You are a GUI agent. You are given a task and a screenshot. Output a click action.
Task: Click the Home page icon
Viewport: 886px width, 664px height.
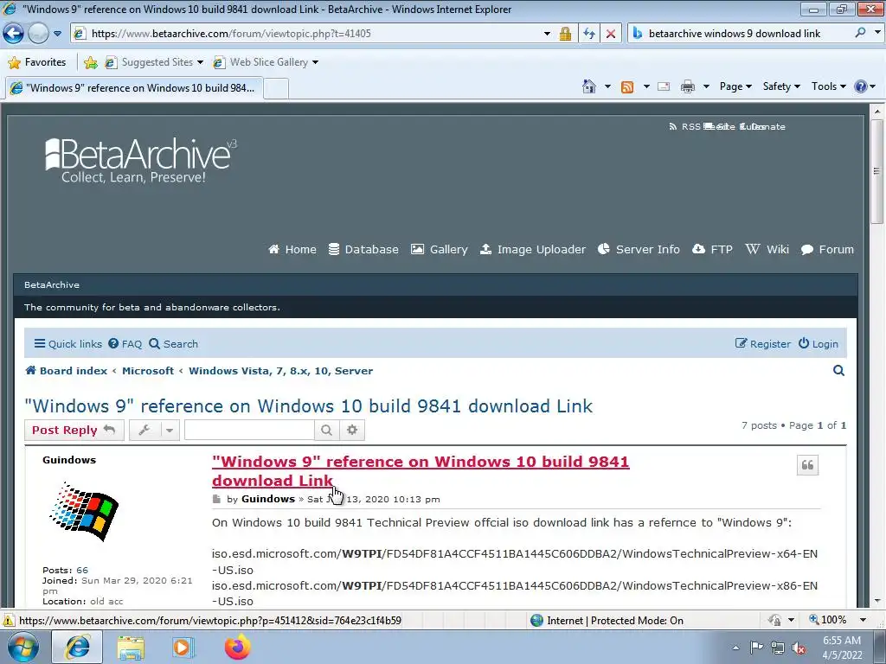point(588,86)
